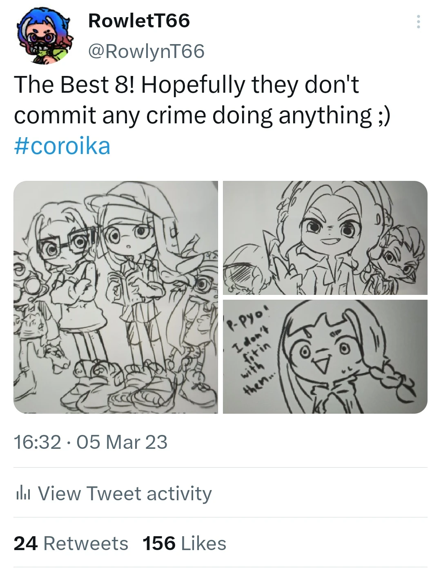Click the bold "24" retweet count
Image resolution: width=441 pixels, height=575 pixels.
pos(27,543)
